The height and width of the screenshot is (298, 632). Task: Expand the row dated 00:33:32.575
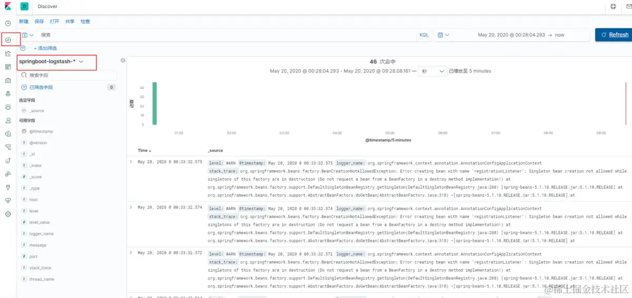131,162
